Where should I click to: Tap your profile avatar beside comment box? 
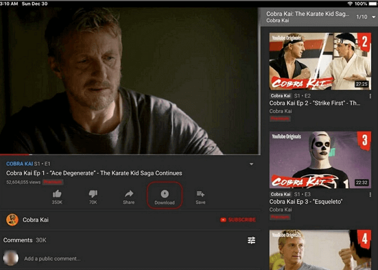[11, 258]
